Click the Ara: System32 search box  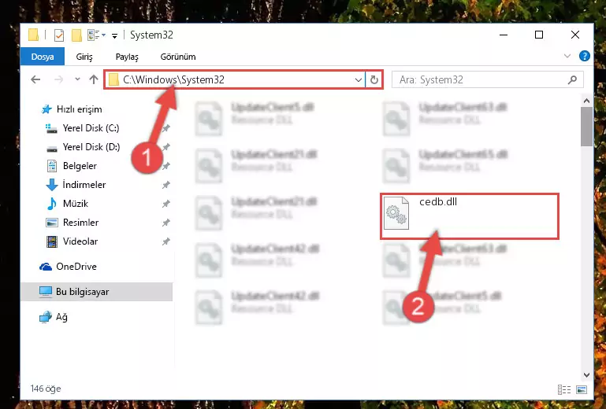coord(487,80)
